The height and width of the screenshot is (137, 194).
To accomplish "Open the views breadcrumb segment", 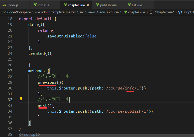I will [x=91, y=12].
